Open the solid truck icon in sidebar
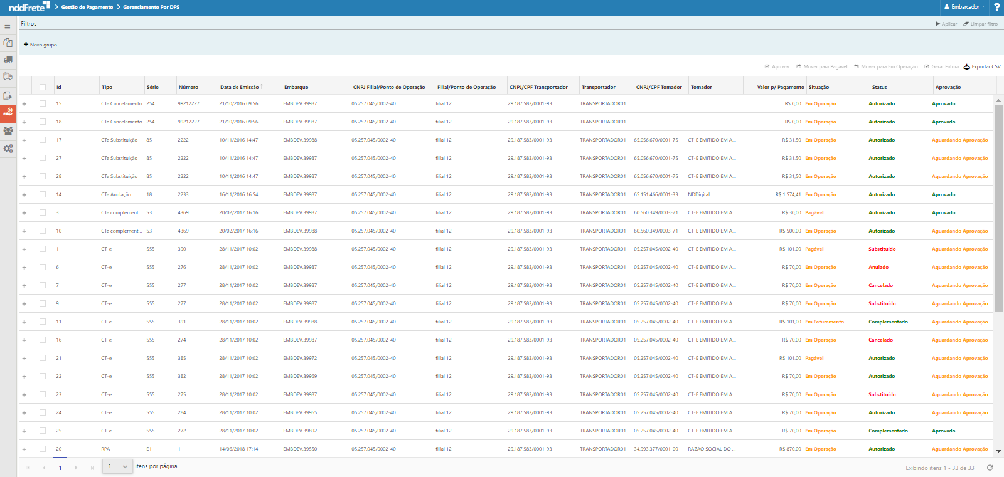 coord(8,60)
